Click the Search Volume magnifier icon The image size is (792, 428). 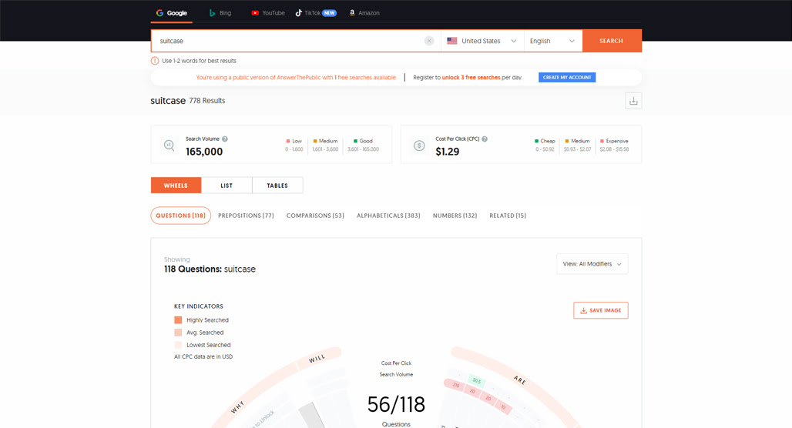point(169,145)
